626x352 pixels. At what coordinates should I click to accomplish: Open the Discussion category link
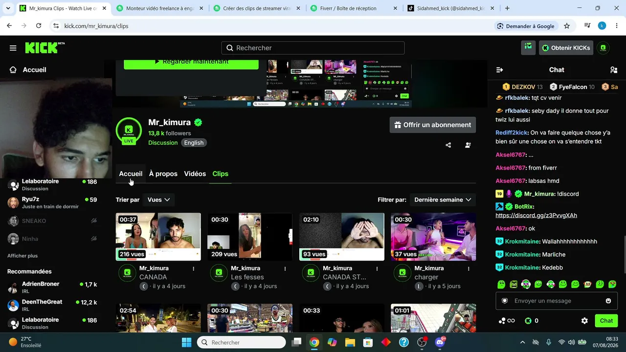pyautogui.click(x=163, y=143)
